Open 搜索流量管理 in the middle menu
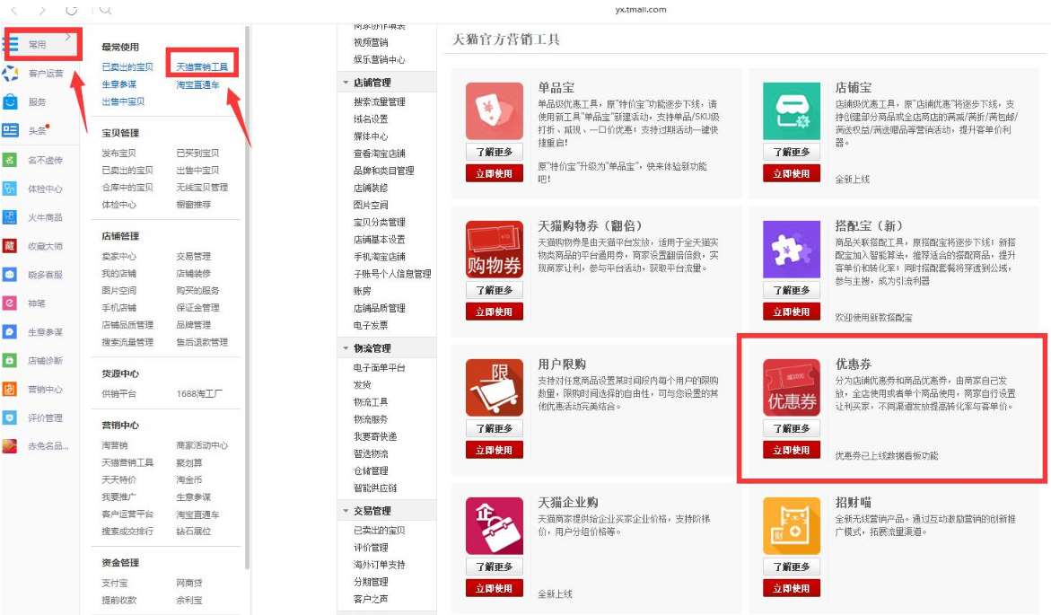Viewport: 1051px width, 615px height. (380, 102)
